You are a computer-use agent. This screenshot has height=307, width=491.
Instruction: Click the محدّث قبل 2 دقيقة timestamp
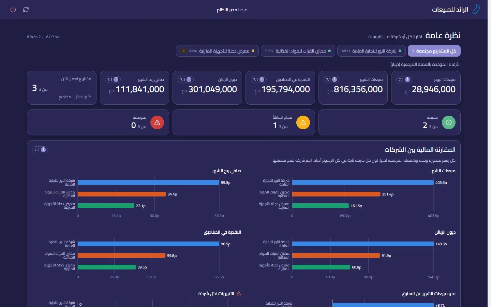[43, 37]
